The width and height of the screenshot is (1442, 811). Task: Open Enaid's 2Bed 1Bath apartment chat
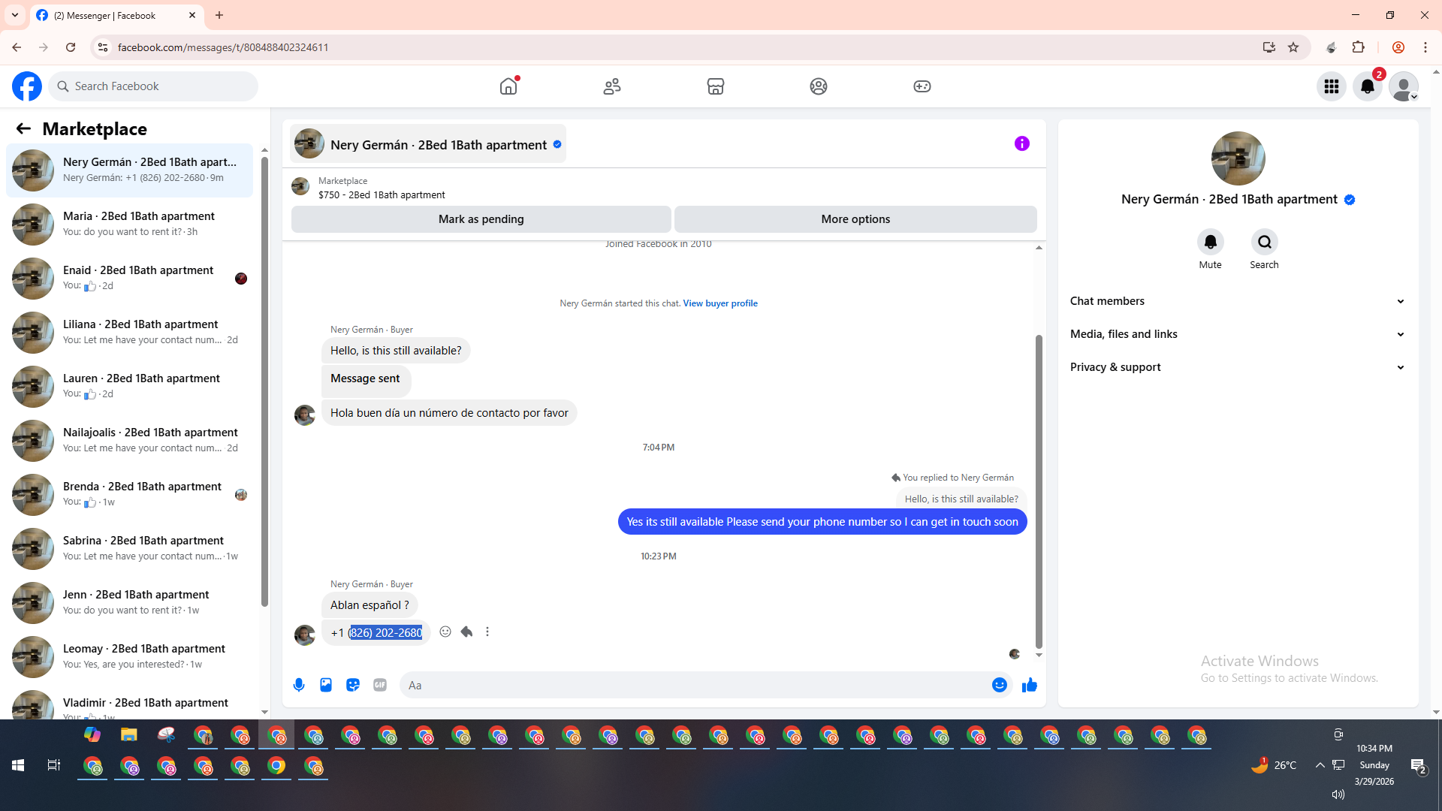(130, 279)
